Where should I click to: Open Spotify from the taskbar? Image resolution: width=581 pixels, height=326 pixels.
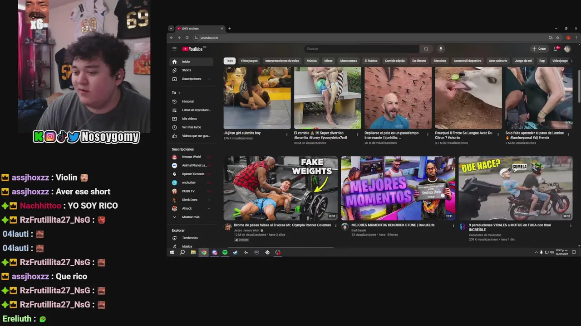tap(225, 252)
